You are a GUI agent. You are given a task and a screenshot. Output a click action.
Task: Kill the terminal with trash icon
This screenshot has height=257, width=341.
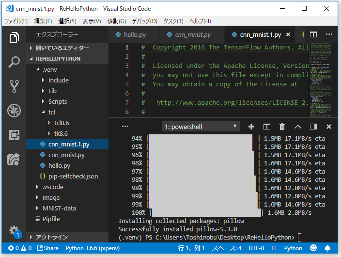click(x=282, y=127)
